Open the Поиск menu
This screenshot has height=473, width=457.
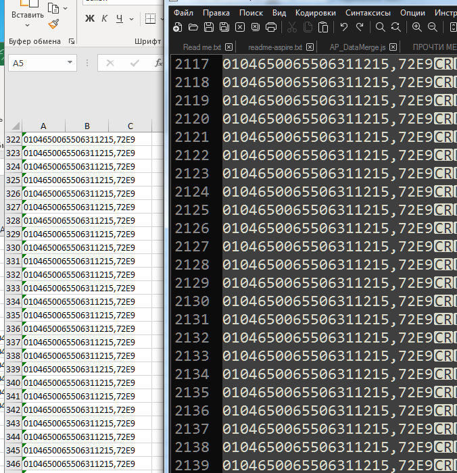(251, 13)
